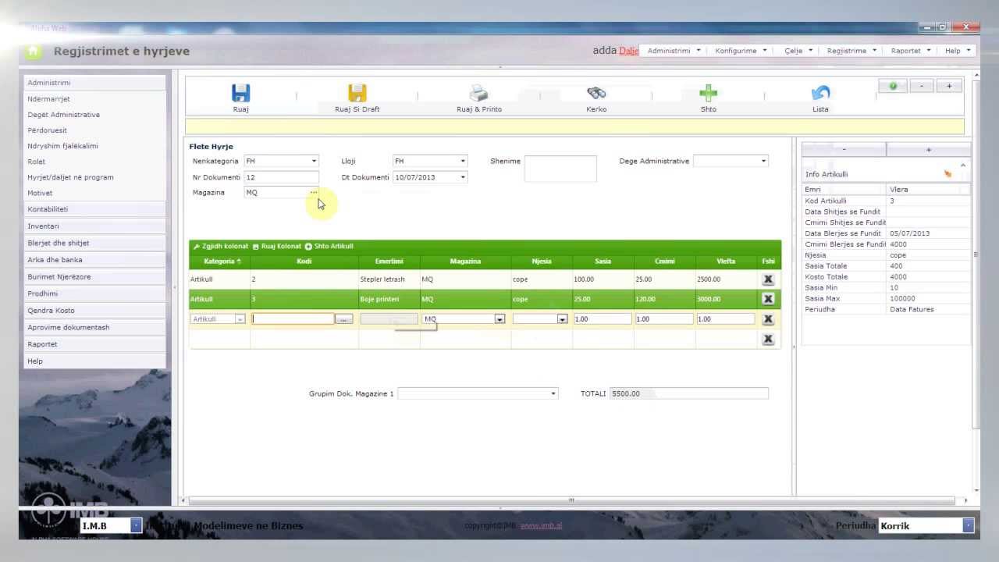Click the Dalje logout link

628,51
